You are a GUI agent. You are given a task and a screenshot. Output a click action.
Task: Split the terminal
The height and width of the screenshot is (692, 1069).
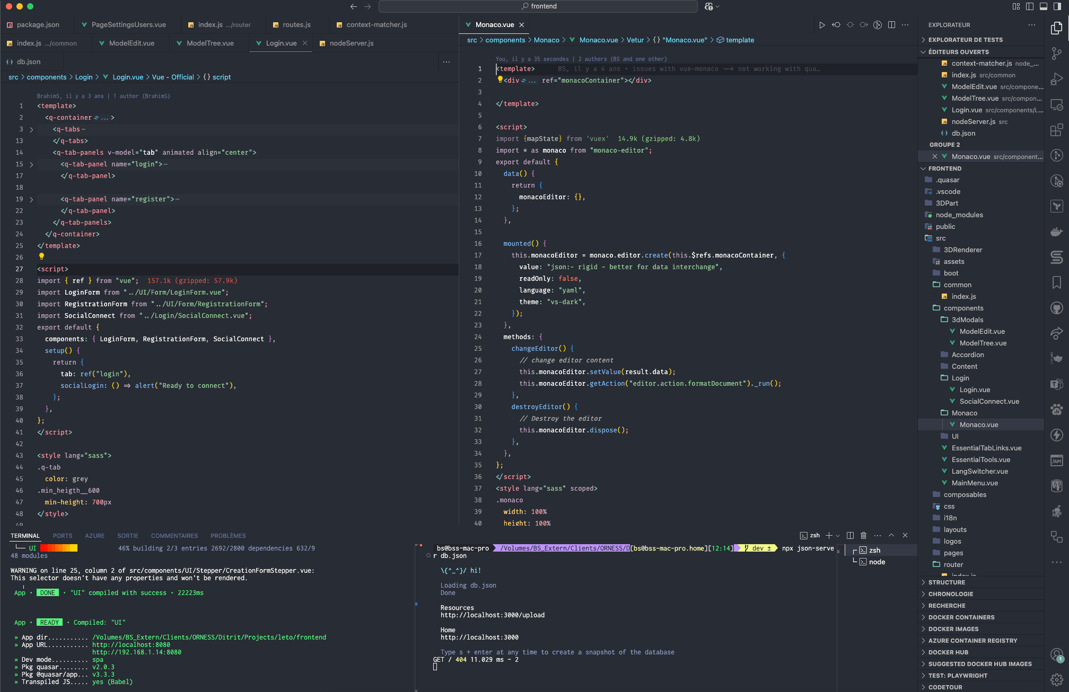click(850, 536)
